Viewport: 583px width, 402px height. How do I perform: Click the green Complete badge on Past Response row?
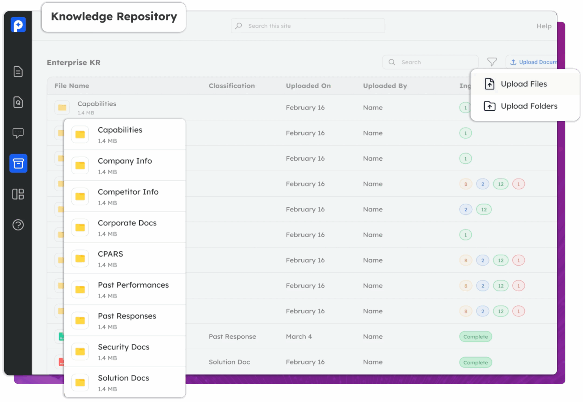coord(475,336)
